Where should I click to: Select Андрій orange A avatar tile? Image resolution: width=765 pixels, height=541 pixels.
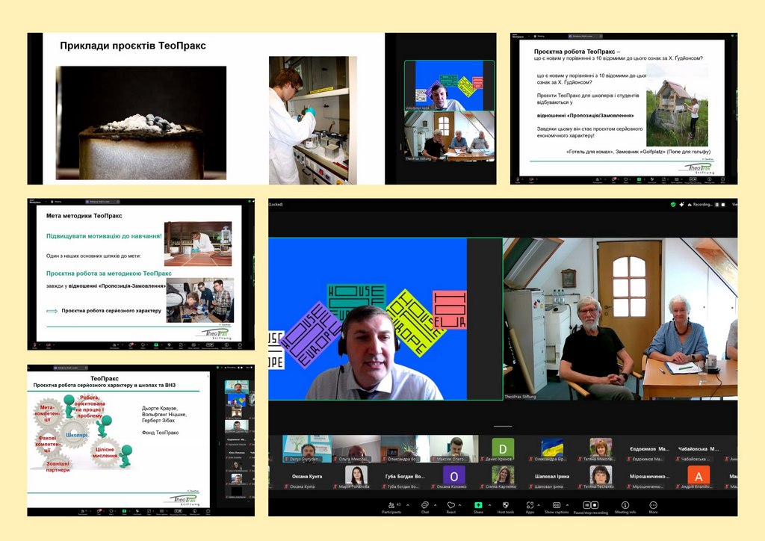click(x=699, y=477)
